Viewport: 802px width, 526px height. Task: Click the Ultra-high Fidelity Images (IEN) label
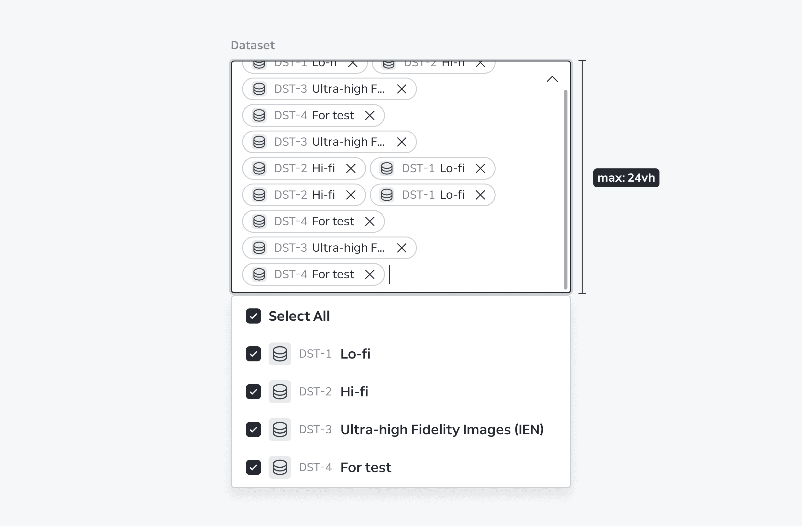tap(442, 430)
